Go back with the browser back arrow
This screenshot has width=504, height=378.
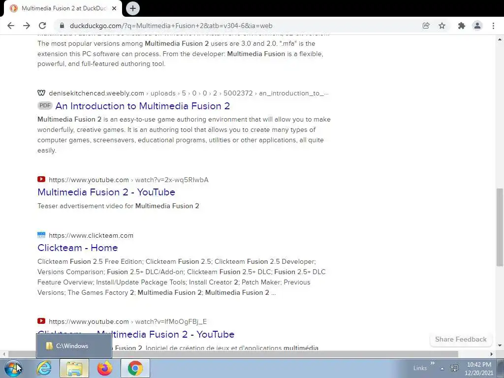(x=11, y=26)
